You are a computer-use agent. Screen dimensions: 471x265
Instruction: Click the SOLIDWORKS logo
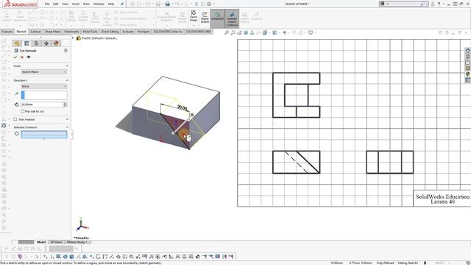(21, 4)
